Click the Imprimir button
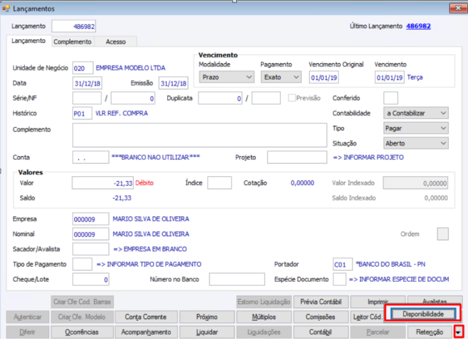Screen dimensions: 468x339 [377, 302]
